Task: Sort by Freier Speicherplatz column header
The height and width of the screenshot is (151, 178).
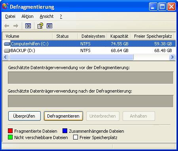Action: (153, 36)
